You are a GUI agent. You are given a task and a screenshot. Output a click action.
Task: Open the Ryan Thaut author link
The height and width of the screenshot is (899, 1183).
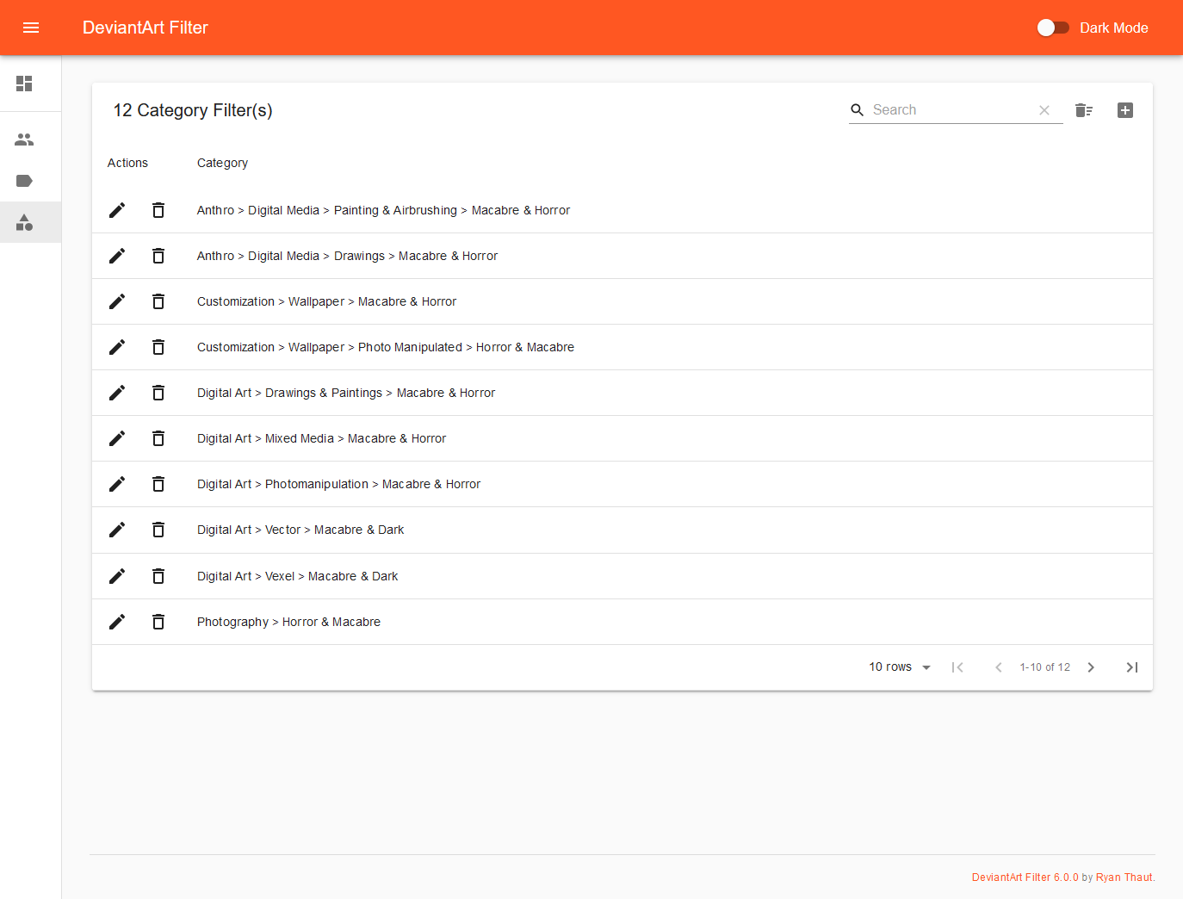[1124, 877]
